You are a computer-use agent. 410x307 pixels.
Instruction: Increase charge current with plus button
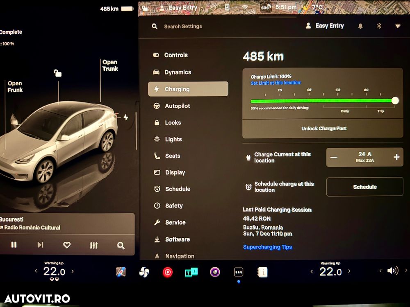[x=396, y=157]
